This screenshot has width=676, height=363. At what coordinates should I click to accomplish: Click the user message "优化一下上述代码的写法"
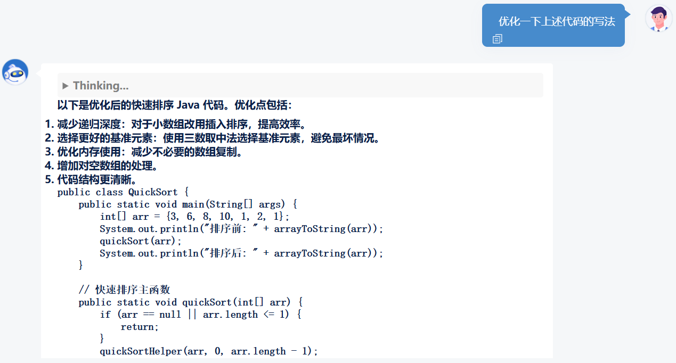coord(557,22)
